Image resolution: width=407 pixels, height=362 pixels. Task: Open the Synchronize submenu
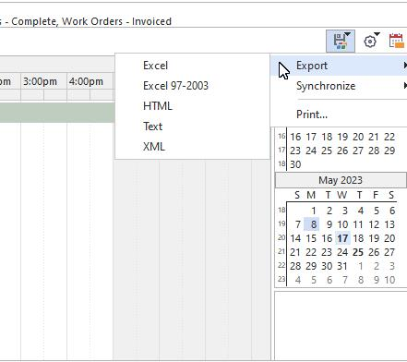click(339, 86)
